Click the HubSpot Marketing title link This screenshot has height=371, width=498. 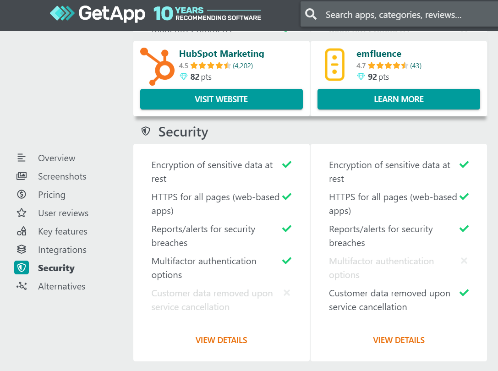[221, 54]
